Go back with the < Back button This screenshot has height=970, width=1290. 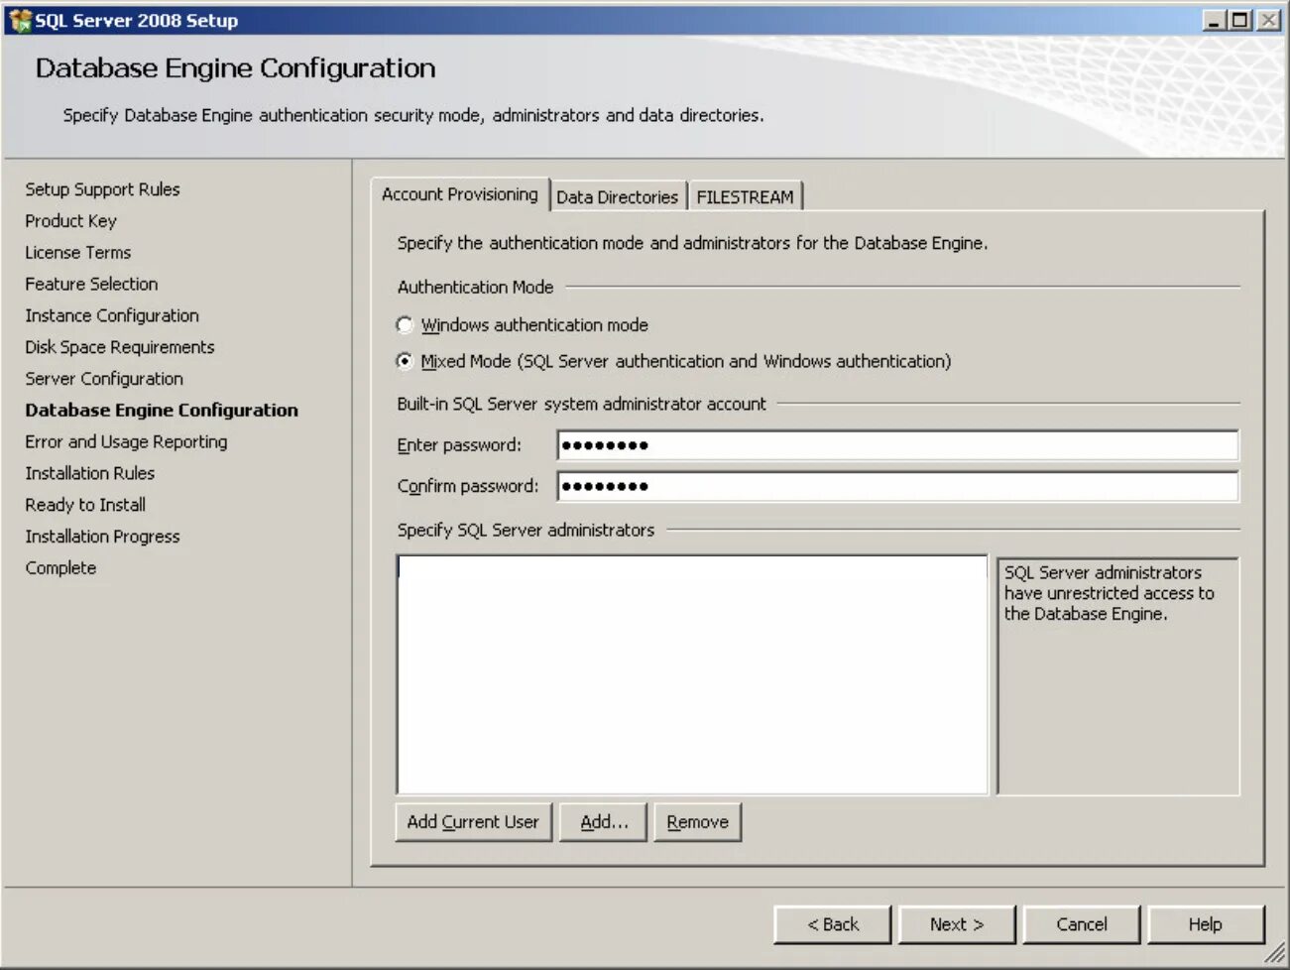(x=833, y=924)
